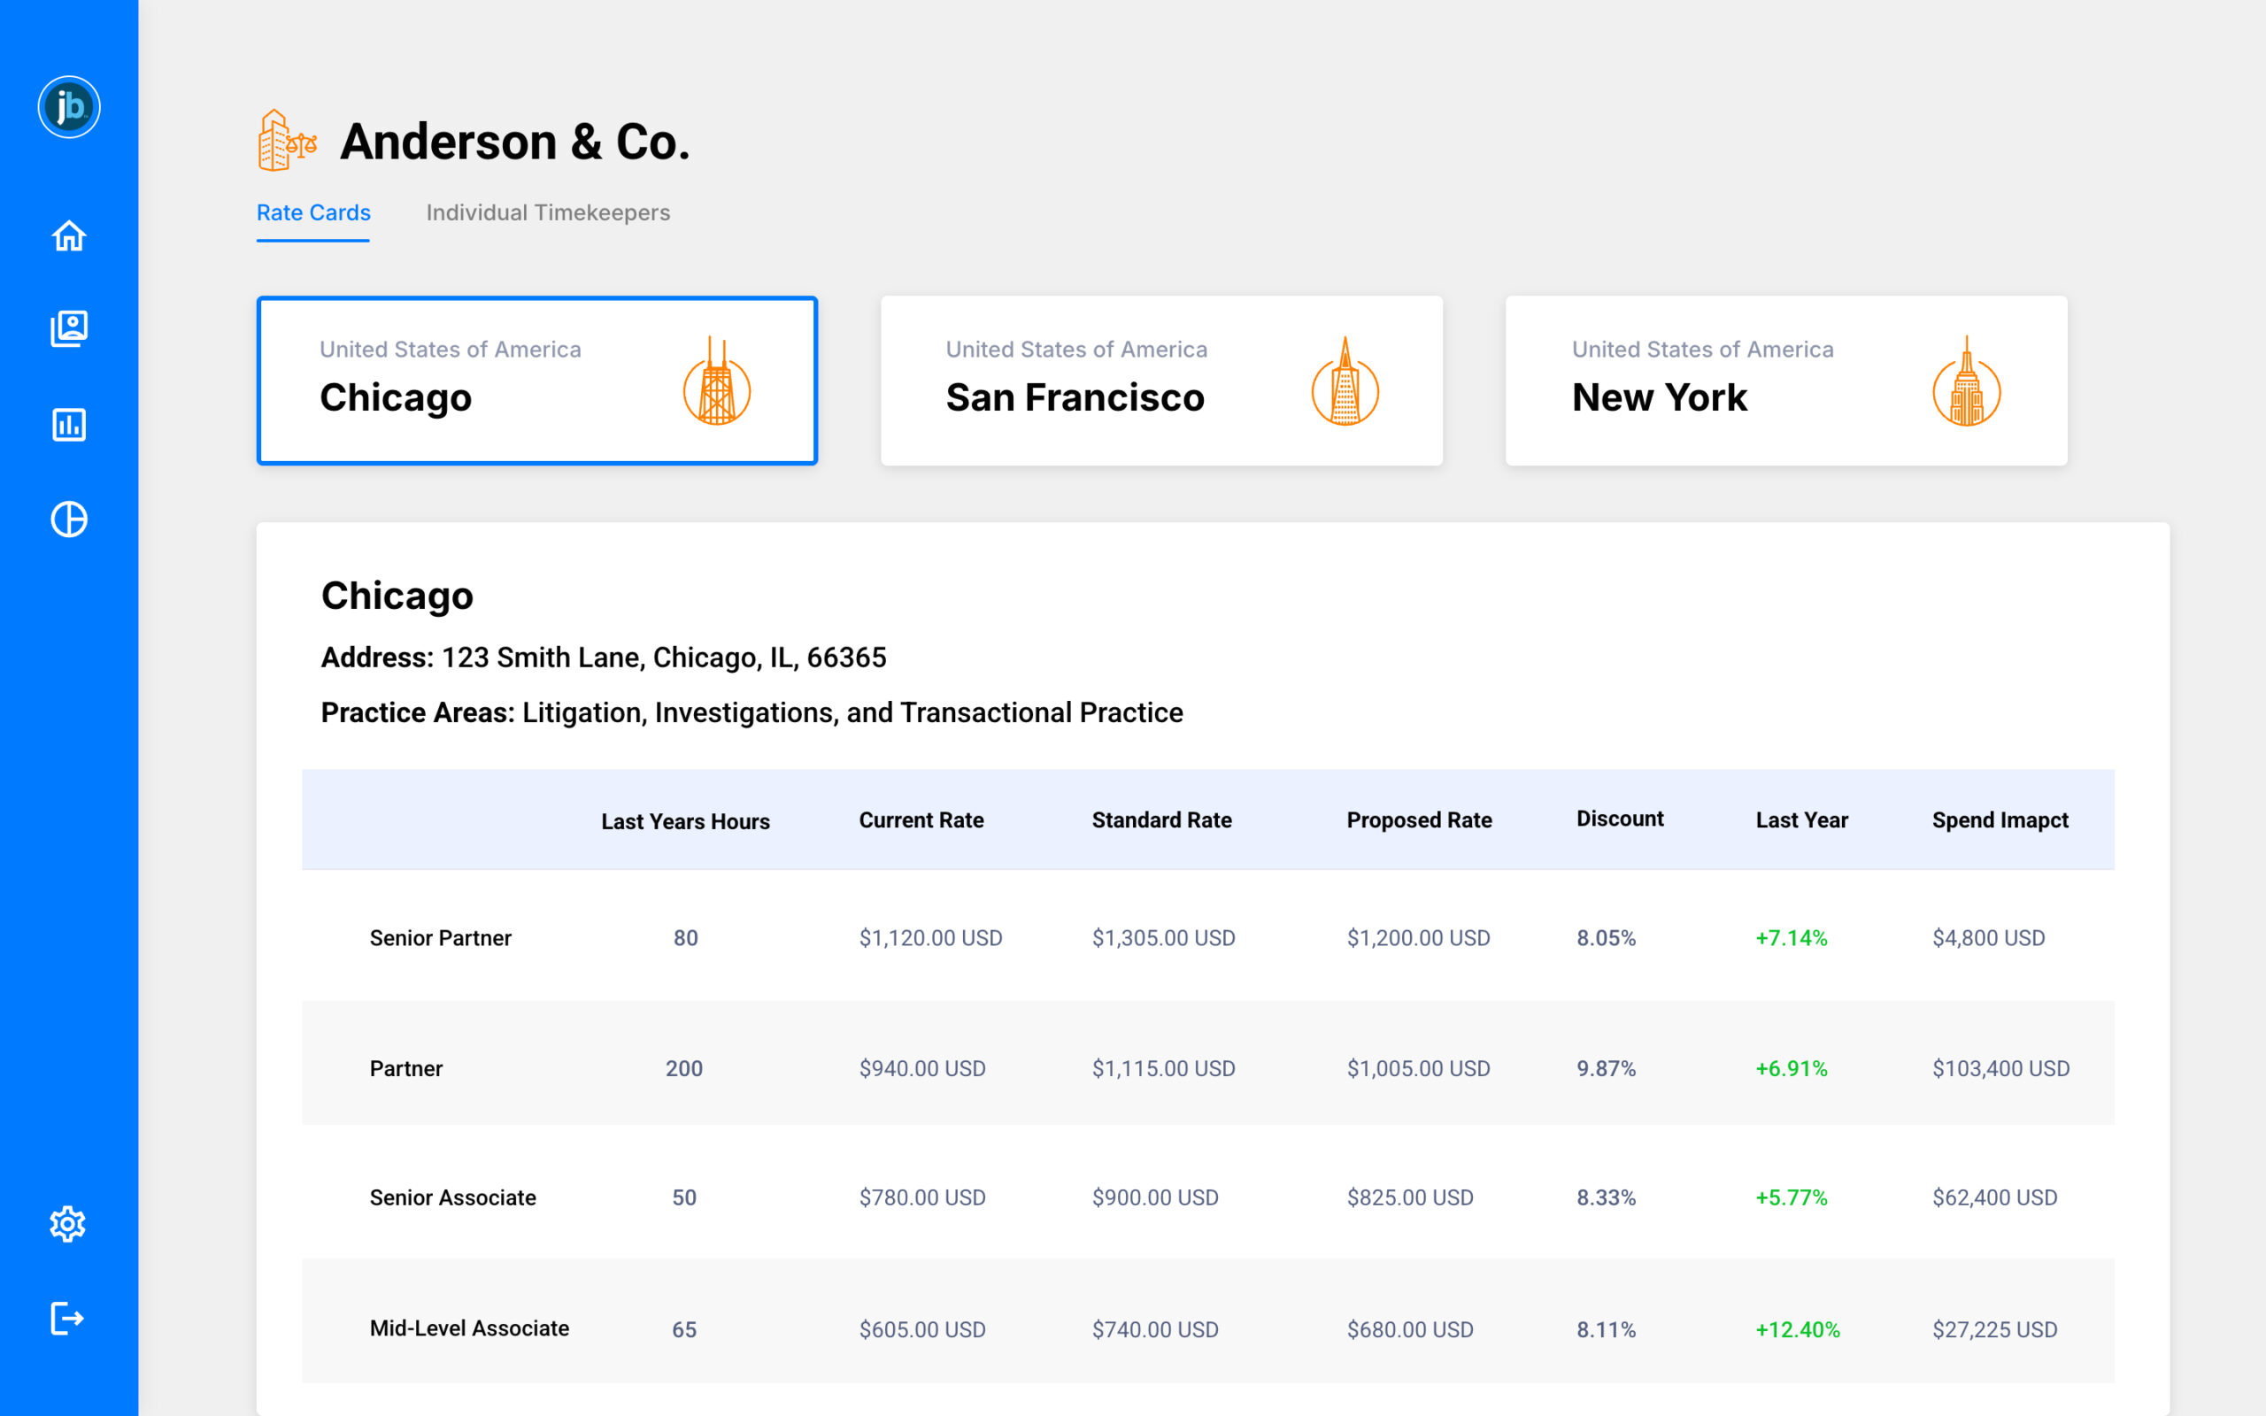Open the pie chart analytics icon
Image resolution: width=2266 pixels, height=1416 pixels.
(68, 519)
